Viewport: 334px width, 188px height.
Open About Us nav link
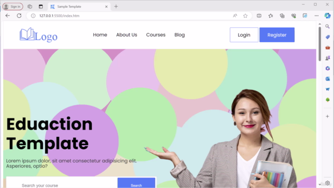pos(126,35)
